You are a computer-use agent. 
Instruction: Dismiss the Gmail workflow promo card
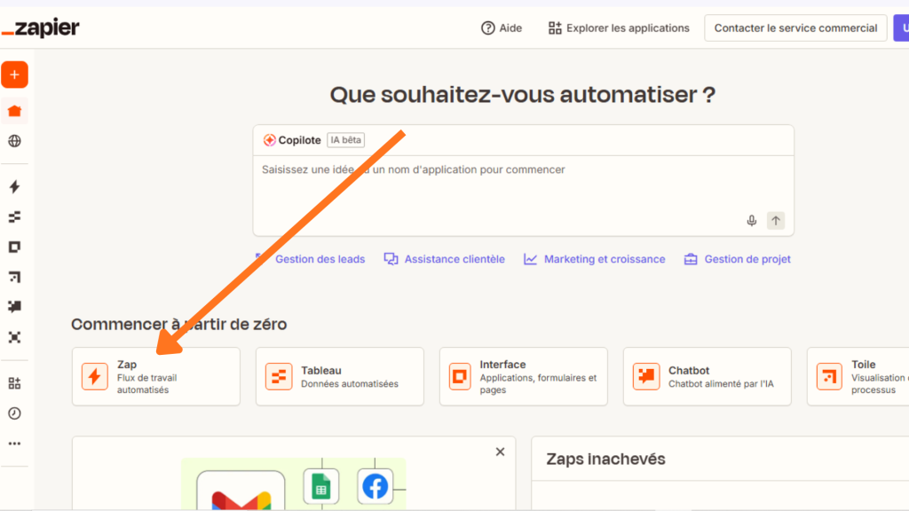500,452
